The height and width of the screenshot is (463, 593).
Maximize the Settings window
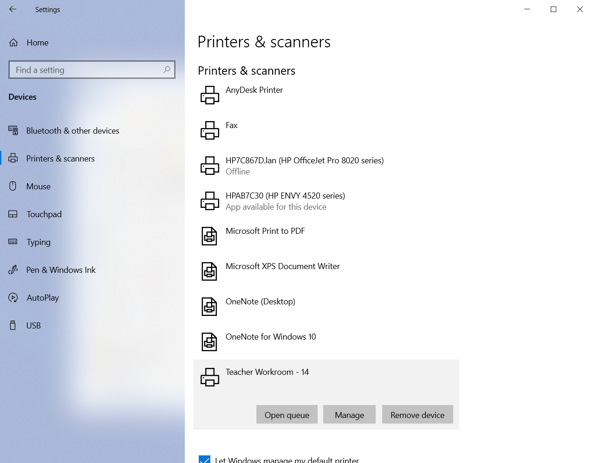[554, 9]
